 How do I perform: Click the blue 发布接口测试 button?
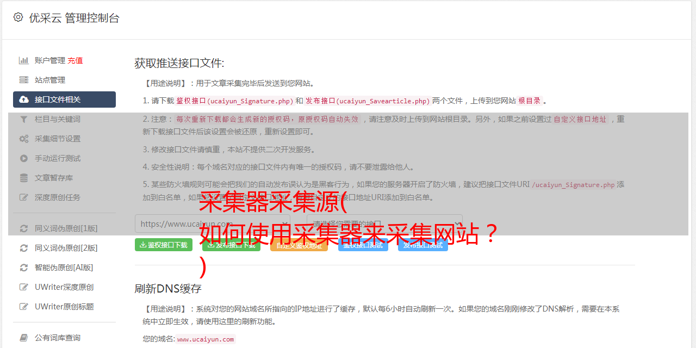423,245
